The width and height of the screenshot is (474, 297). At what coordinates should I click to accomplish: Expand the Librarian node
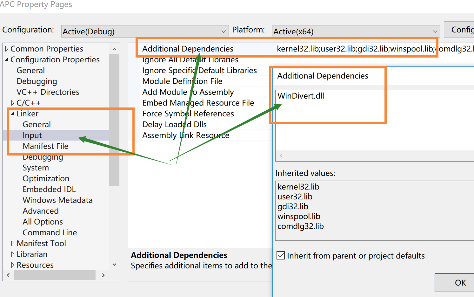tap(12, 254)
